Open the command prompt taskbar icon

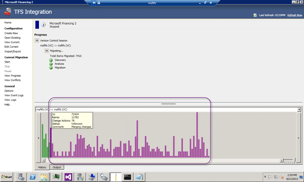point(127,177)
